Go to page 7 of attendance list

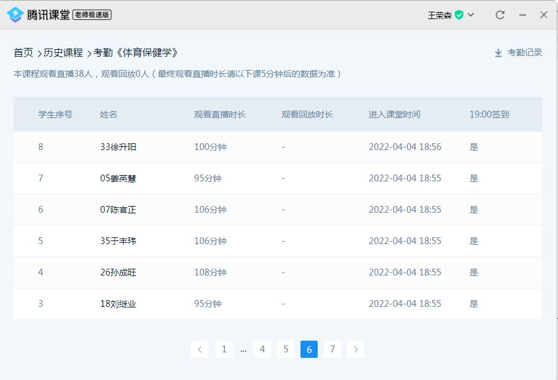click(x=332, y=349)
